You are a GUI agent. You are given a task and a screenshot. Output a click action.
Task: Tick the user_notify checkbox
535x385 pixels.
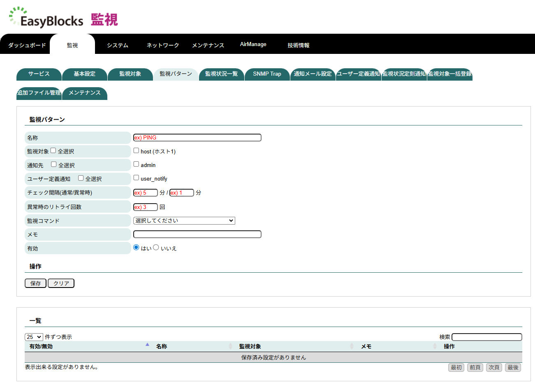pyautogui.click(x=136, y=178)
